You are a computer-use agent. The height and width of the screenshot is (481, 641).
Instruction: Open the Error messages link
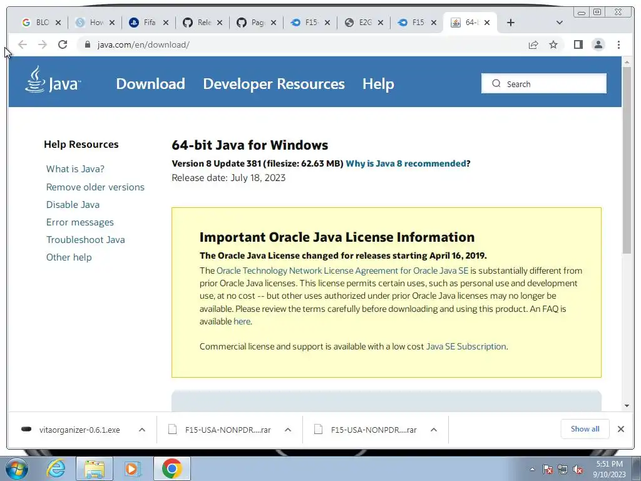[79, 222]
